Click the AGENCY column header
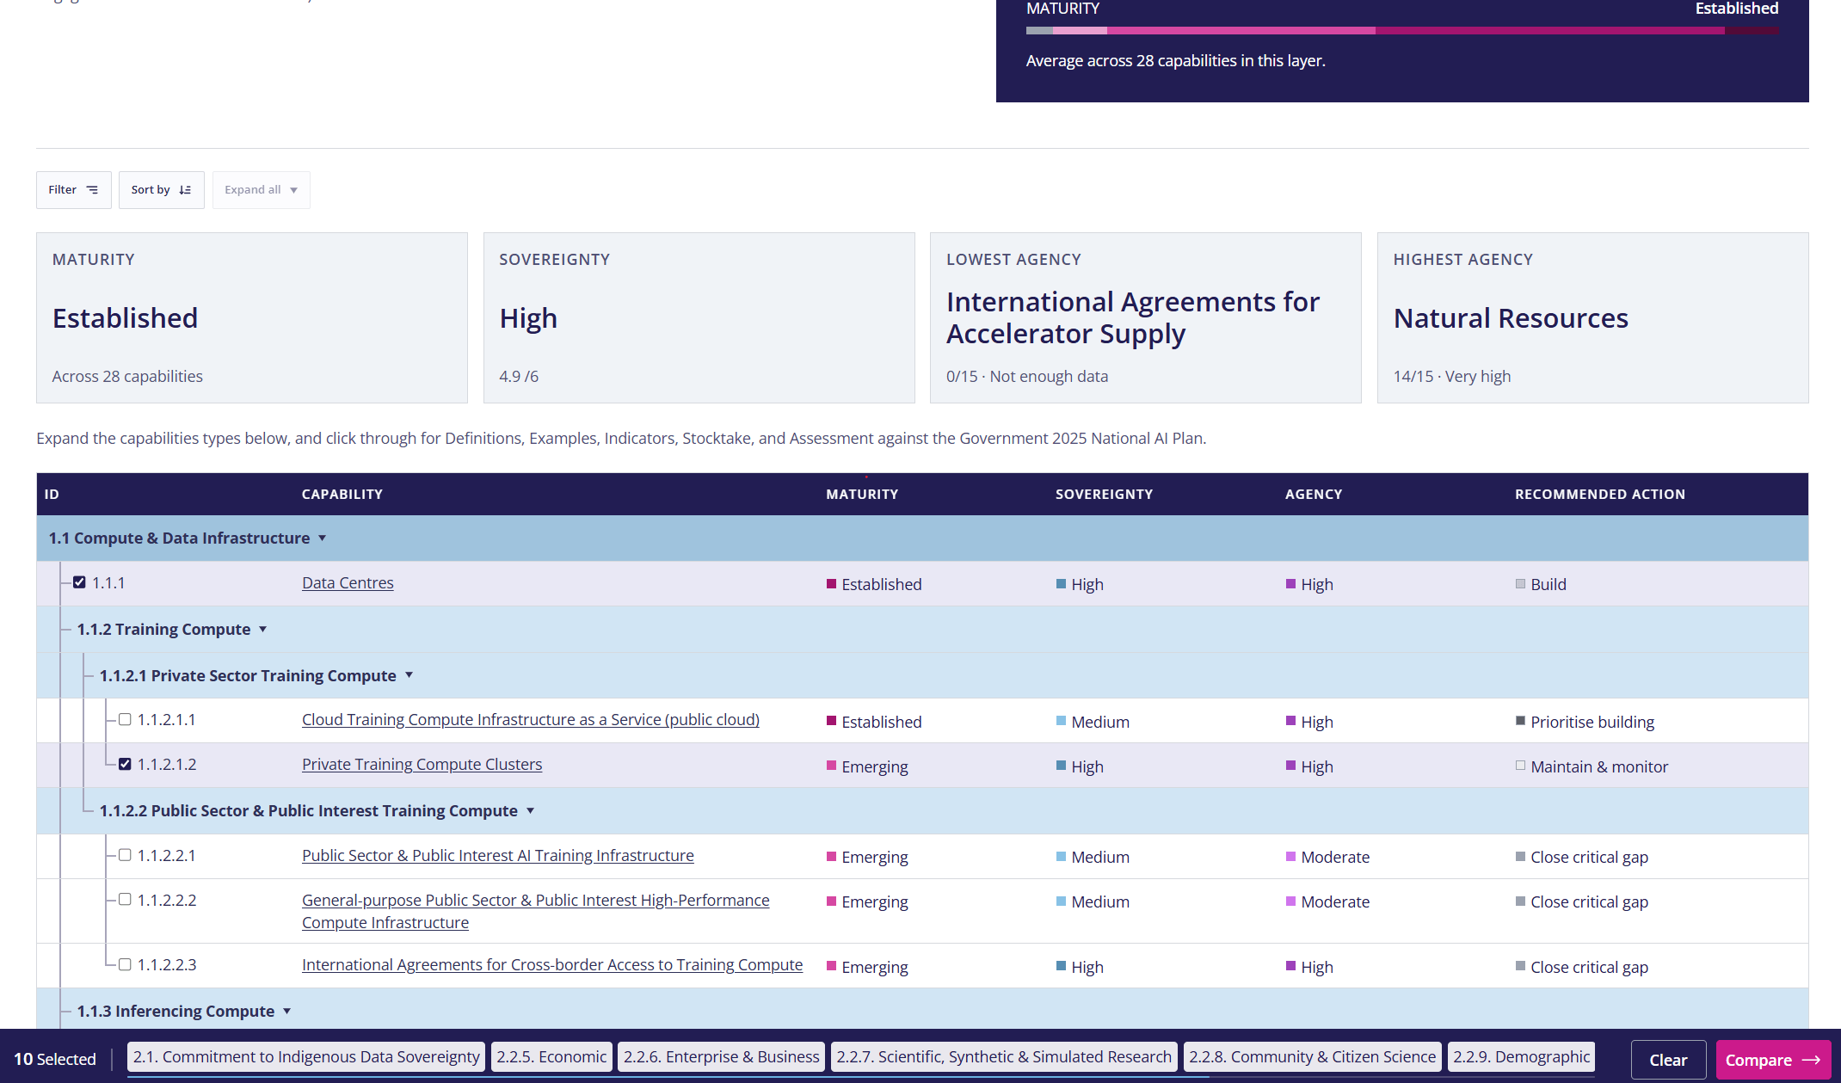Screen dimensions: 1841x1083 (1314, 494)
